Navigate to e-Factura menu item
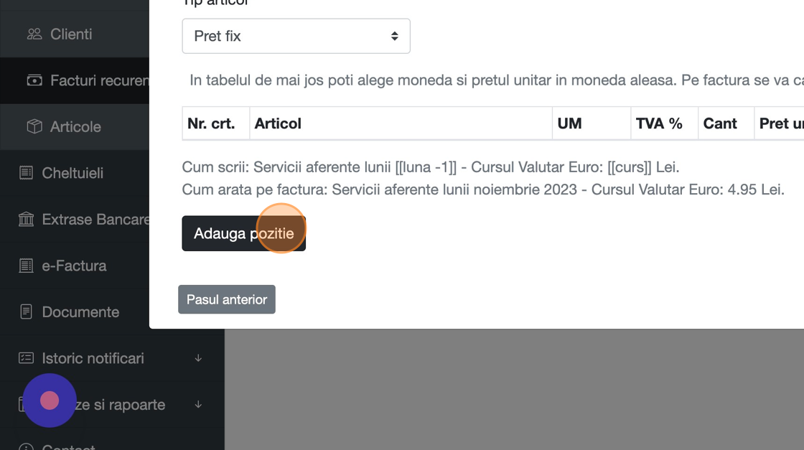Viewport: 804px width, 450px height. [74, 266]
